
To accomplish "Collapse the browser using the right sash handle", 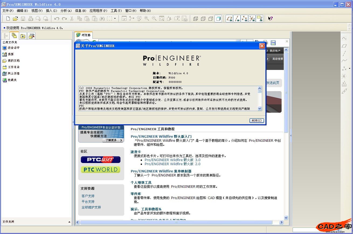I will (291, 136).
